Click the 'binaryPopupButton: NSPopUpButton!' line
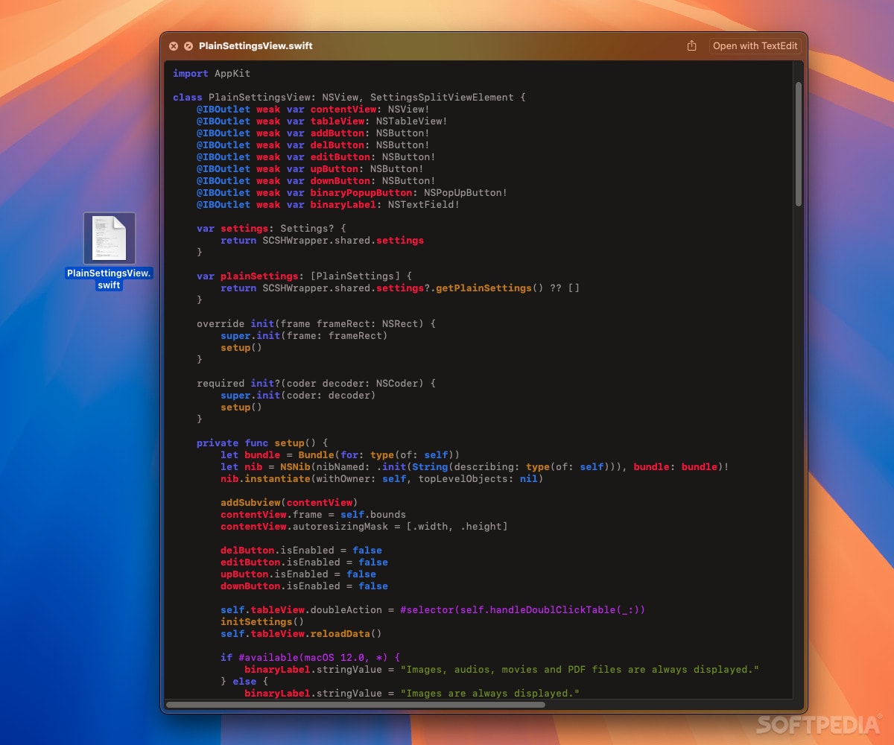 tap(352, 193)
